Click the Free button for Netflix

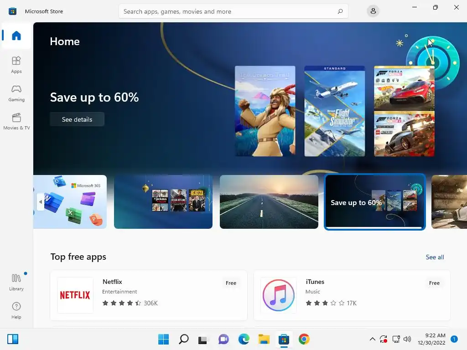pos(231,283)
